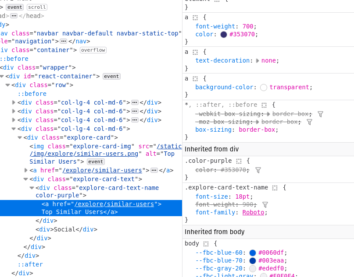Click selector highlighter icon for body rule
The width and height of the screenshot is (354, 277).
coord(206,244)
